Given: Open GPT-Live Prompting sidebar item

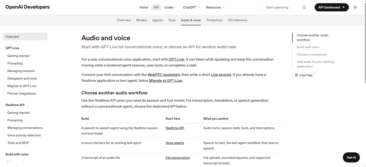Looking at the screenshot, I should 15,63.
